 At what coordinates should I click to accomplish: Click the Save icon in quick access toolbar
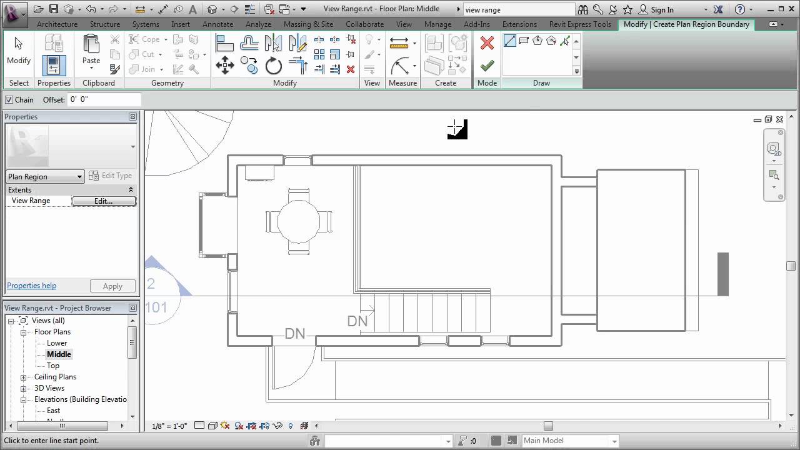[54, 9]
